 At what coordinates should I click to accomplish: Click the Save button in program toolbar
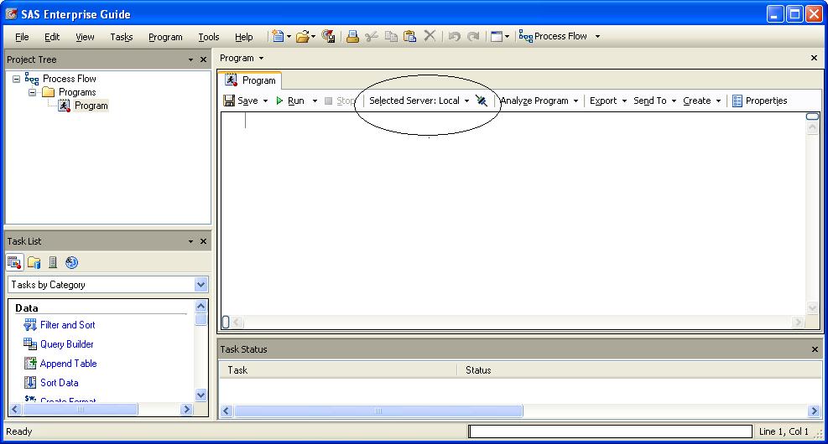(x=241, y=101)
